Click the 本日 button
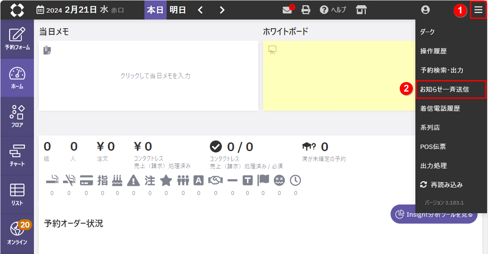The height and width of the screenshot is (254, 488). (x=155, y=10)
